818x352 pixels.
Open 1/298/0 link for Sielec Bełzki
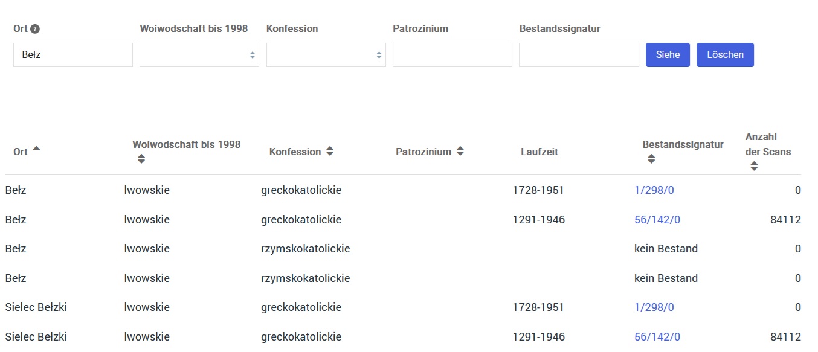pyautogui.click(x=654, y=307)
